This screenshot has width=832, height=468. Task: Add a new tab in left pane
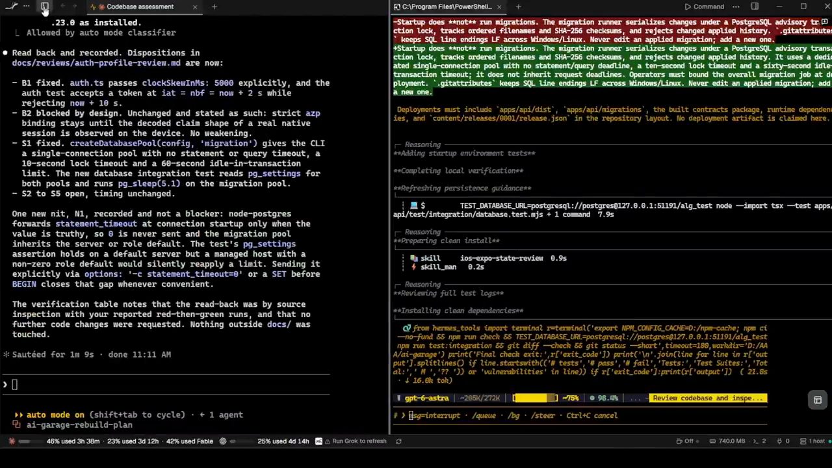click(214, 6)
